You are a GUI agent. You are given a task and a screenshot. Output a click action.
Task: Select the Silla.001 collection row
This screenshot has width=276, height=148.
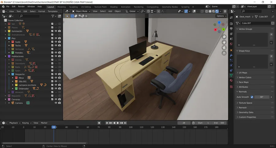[x=22, y=81]
